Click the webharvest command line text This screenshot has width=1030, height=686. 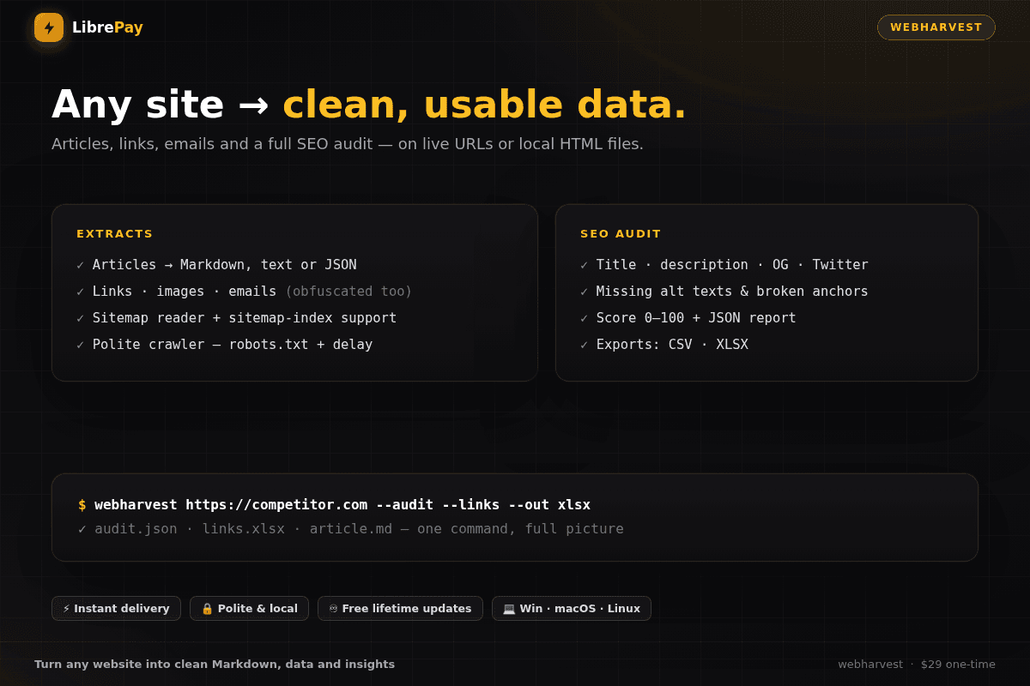click(x=342, y=505)
